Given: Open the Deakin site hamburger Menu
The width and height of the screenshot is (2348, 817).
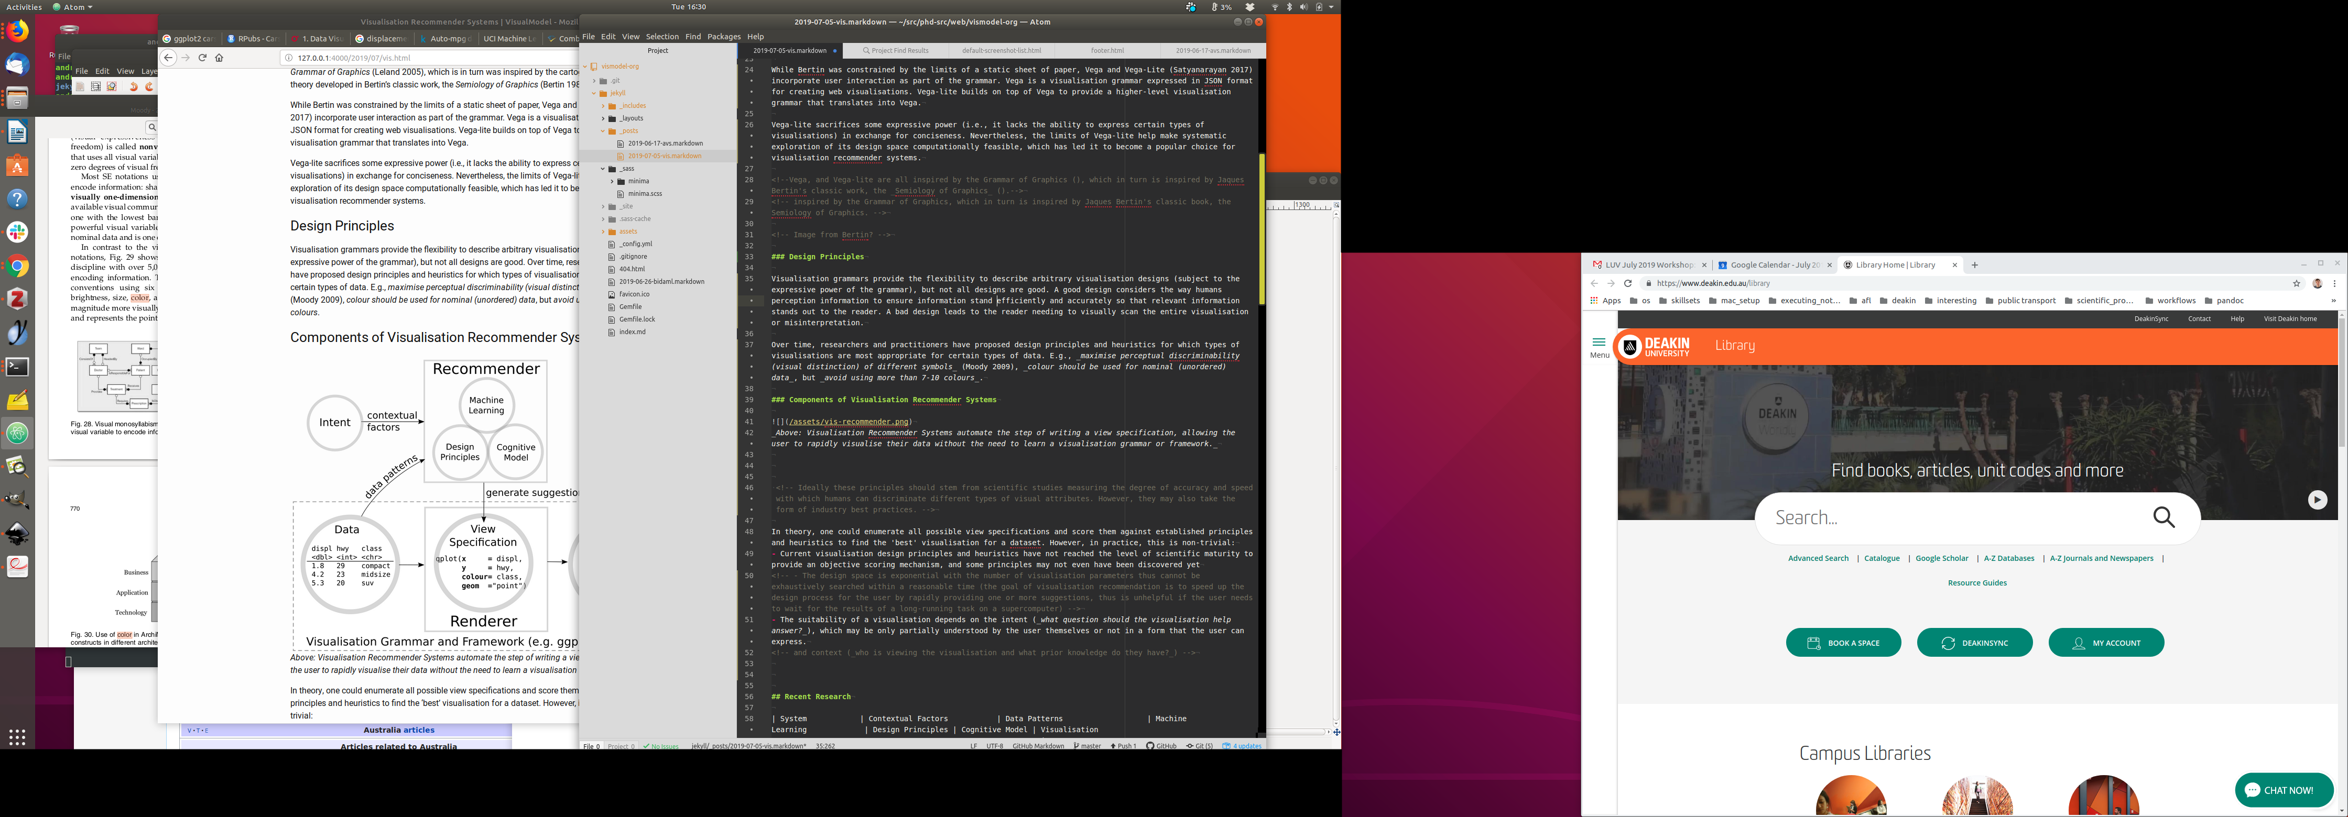Looking at the screenshot, I should [1599, 346].
